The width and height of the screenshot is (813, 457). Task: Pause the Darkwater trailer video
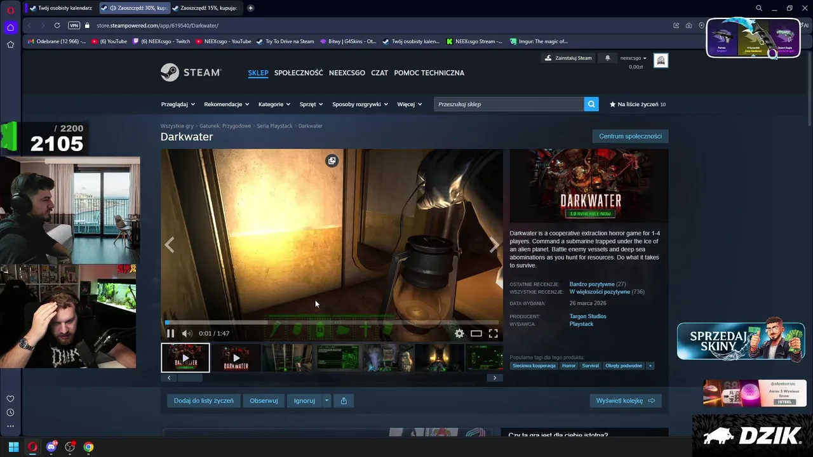(x=170, y=333)
